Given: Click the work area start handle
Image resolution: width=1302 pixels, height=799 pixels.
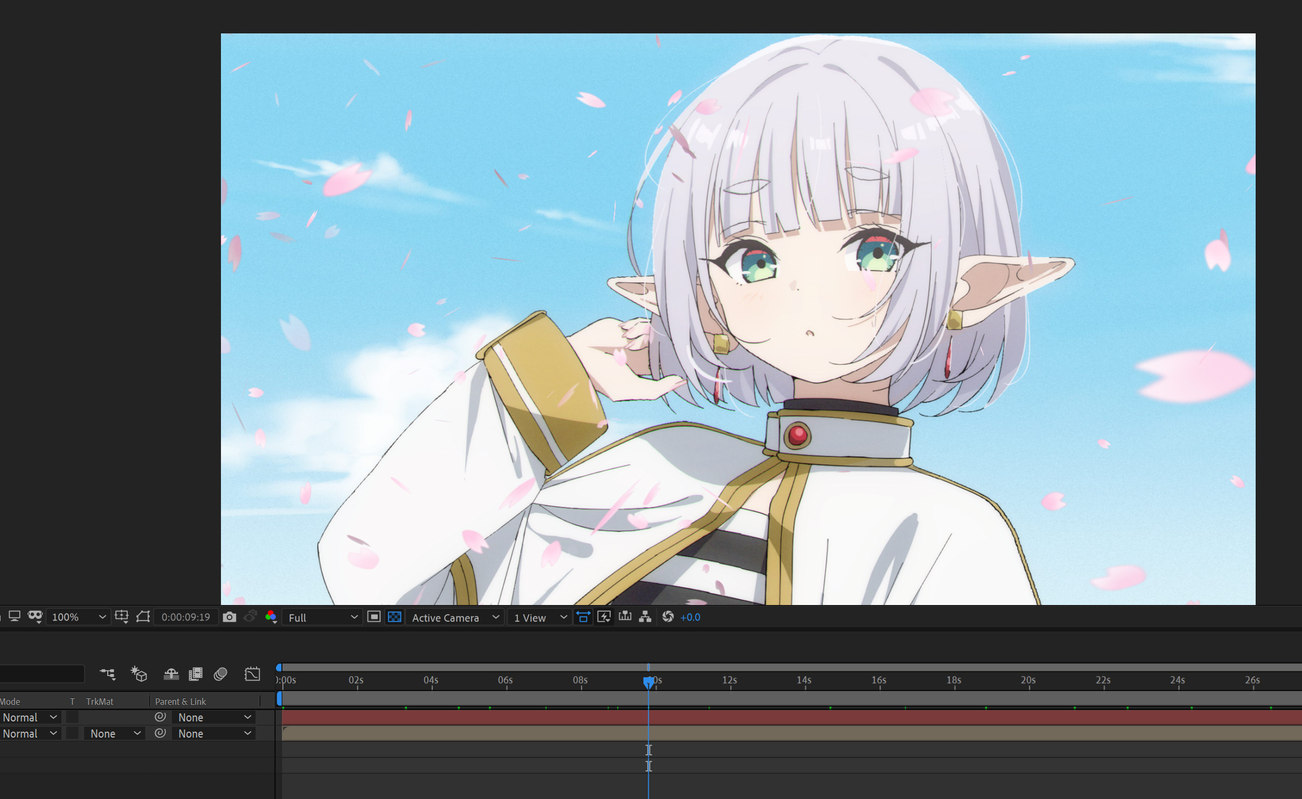Looking at the screenshot, I should click(279, 699).
